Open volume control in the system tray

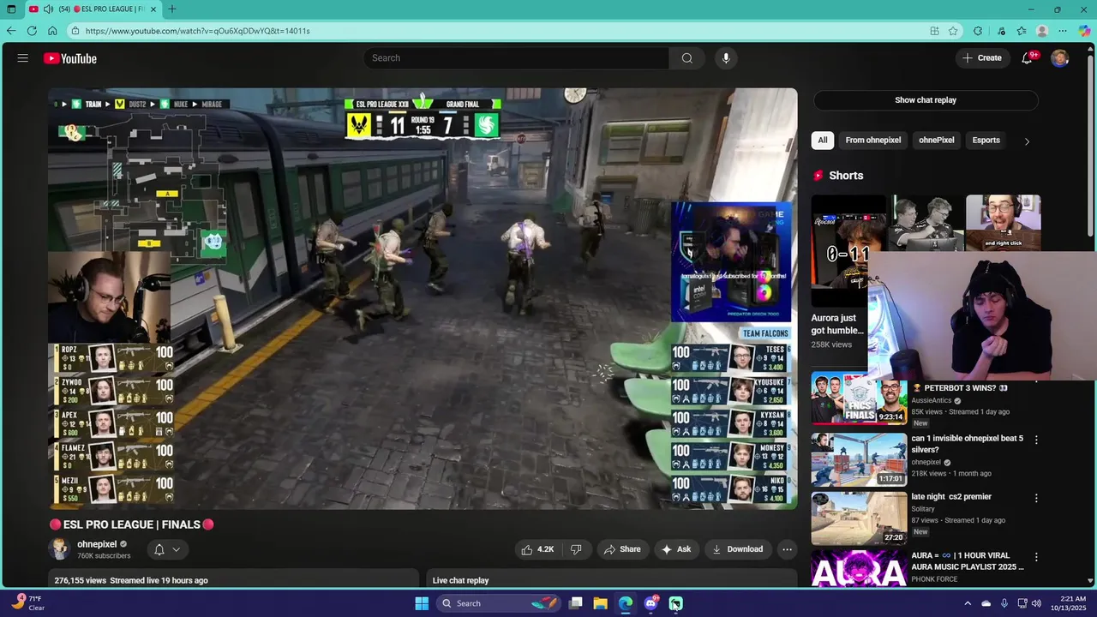[1035, 603]
